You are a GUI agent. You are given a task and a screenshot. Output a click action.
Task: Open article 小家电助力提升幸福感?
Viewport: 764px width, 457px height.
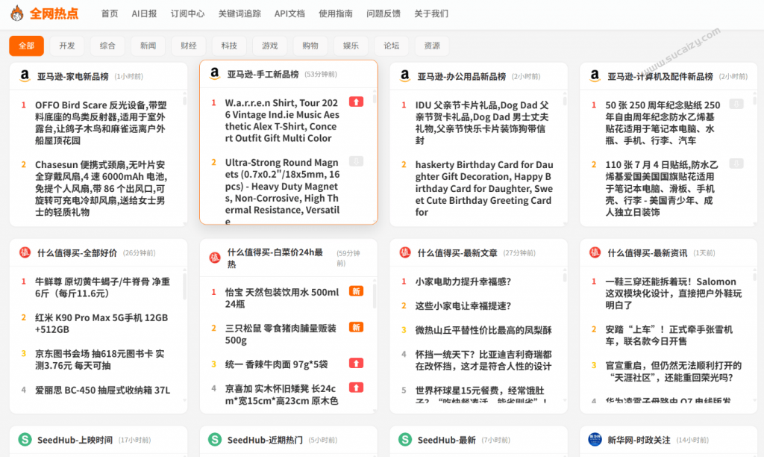pos(463,282)
